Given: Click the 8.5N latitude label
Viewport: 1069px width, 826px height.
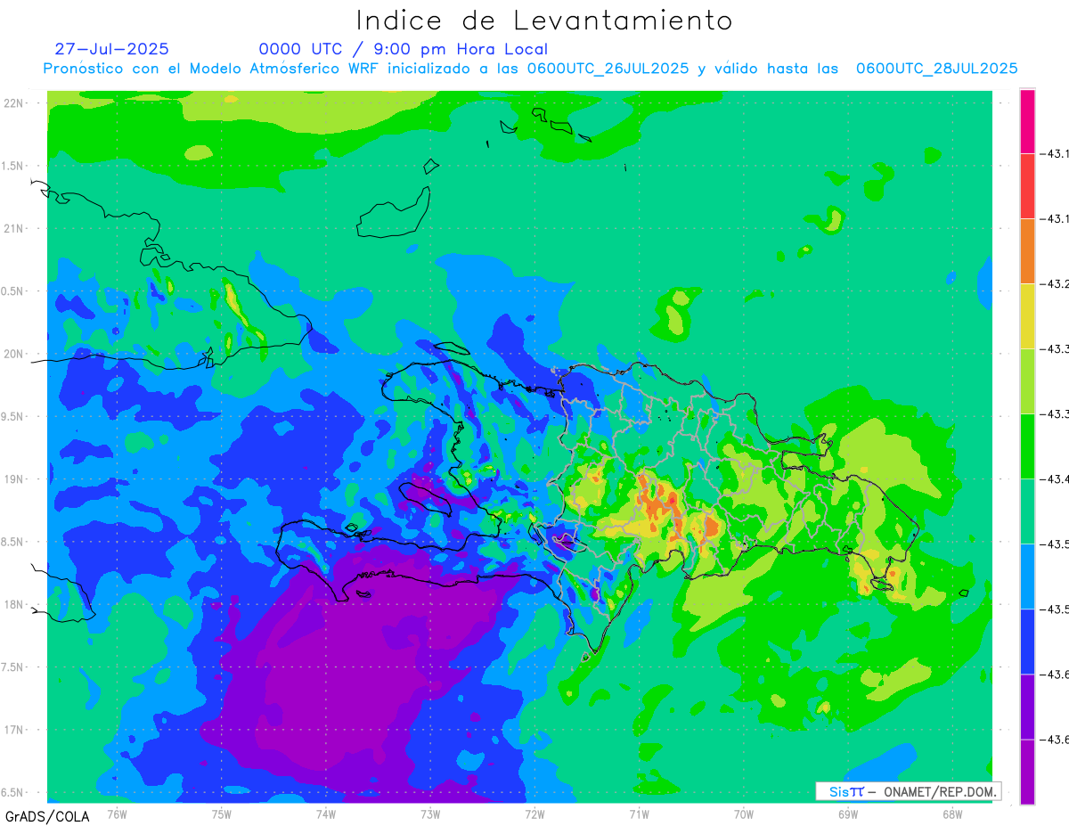Looking at the screenshot, I should (x=12, y=542).
